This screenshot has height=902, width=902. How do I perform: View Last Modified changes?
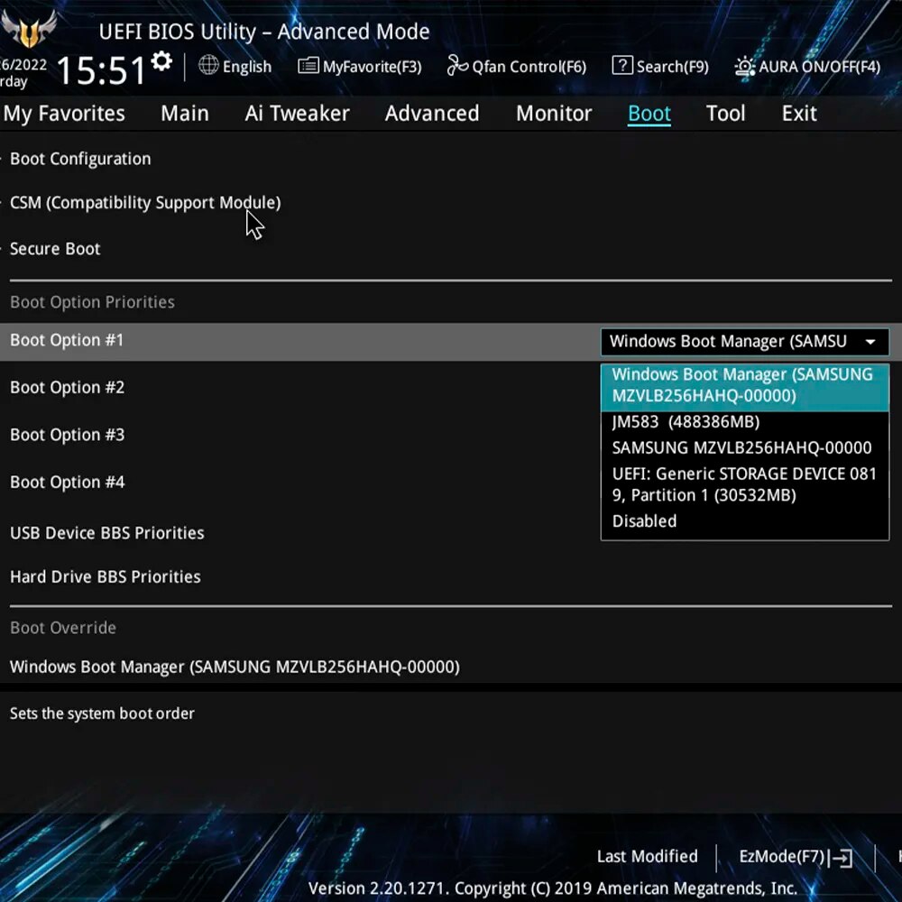click(x=648, y=857)
